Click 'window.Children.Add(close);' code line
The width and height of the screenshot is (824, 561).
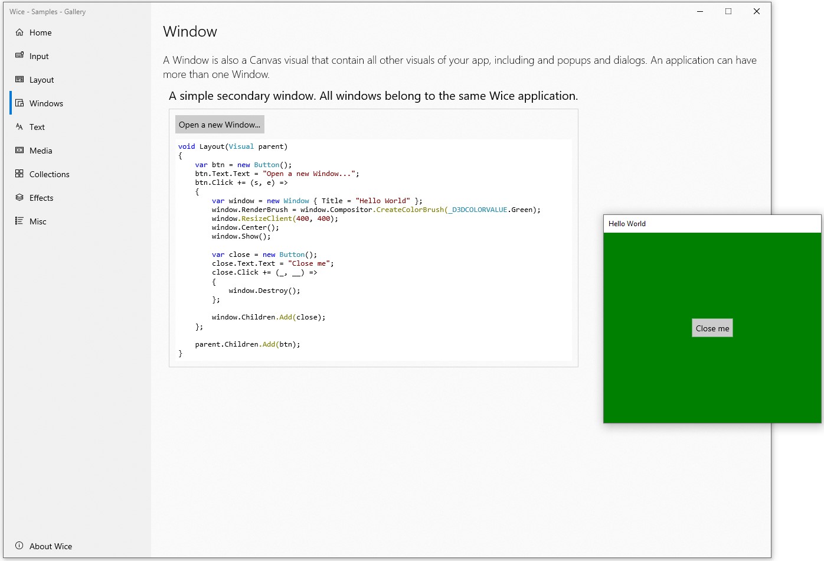(x=269, y=317)
